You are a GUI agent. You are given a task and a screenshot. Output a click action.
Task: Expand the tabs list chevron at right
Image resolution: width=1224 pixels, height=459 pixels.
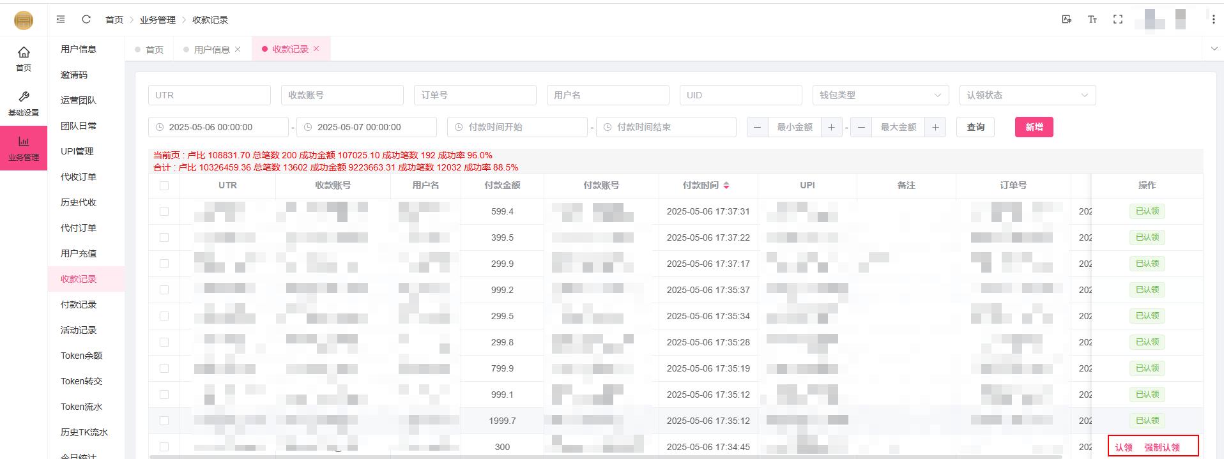pos(1214,49)
